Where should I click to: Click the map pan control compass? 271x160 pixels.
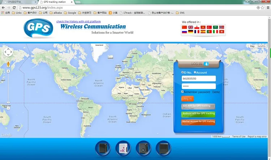coord(8,52)
